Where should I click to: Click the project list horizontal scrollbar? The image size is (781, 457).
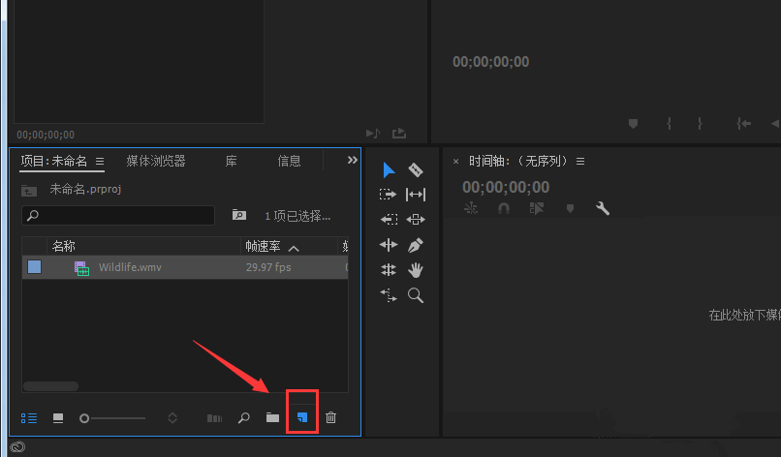(x=50, y=386)
